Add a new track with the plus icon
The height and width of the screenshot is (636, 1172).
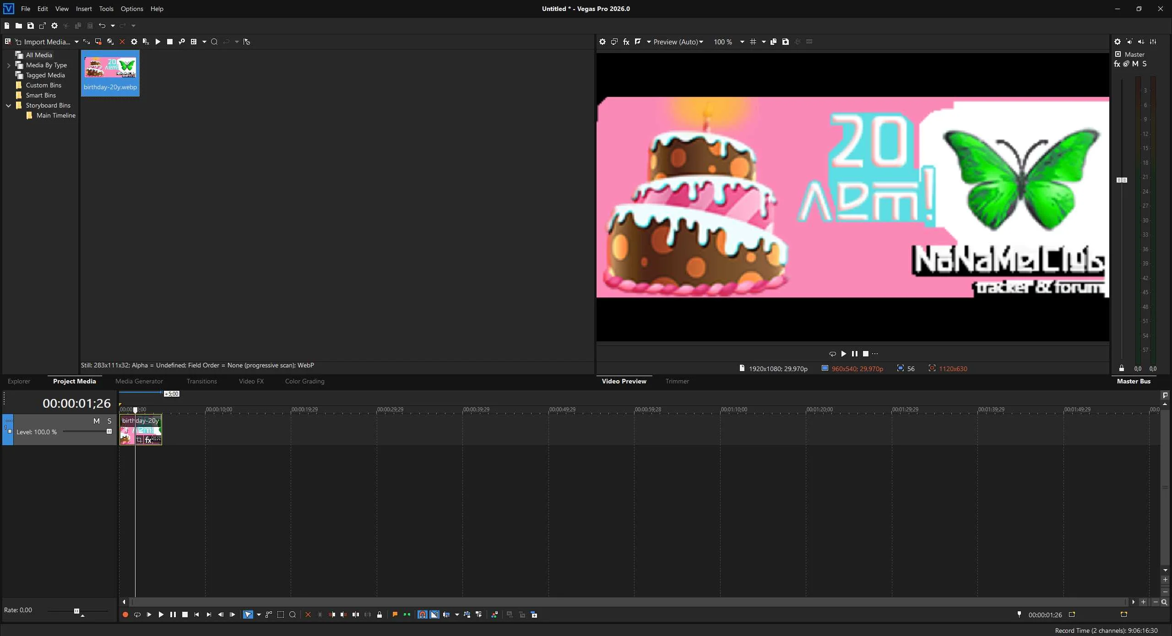(x=534, y=614)
